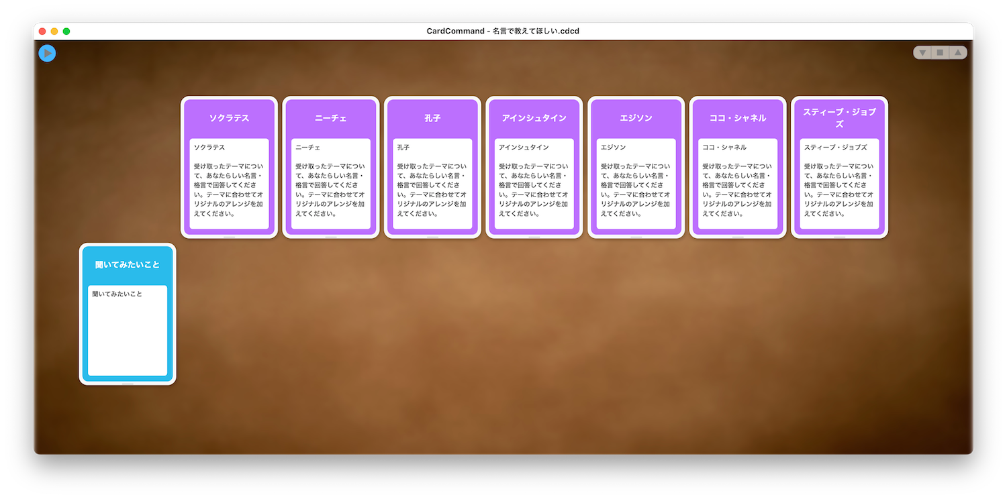This screenshot has width=1007, height=499.
Task: Click the square control in top-right group
Action: [x=940, y=52]
